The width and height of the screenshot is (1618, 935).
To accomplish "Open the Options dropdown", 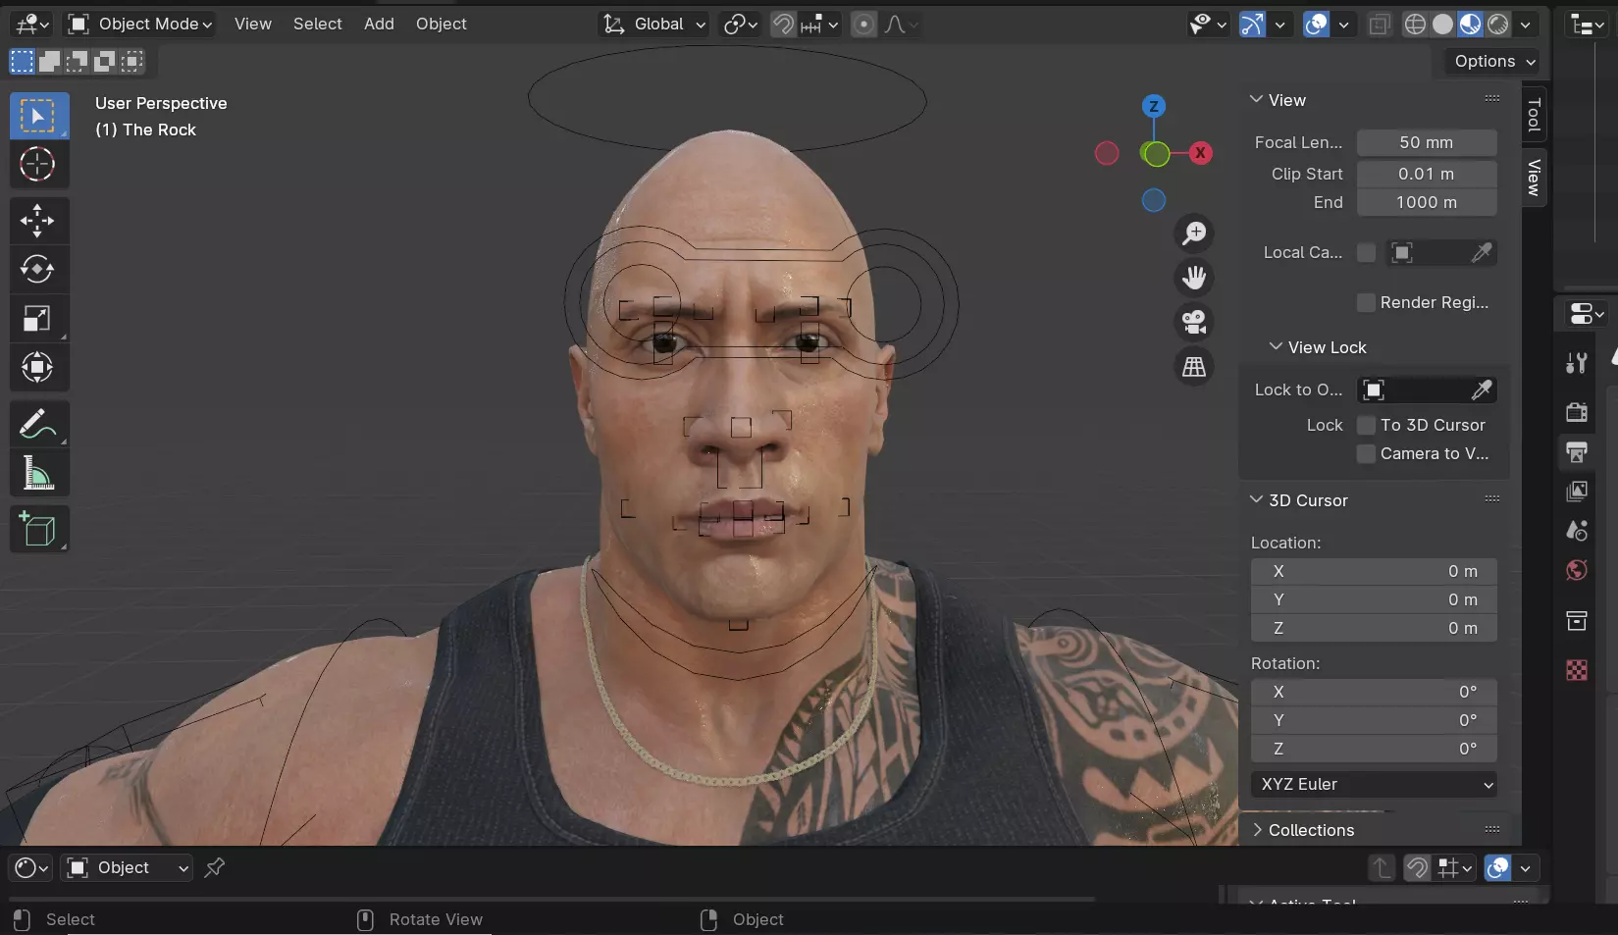I will click(1494, 61).
